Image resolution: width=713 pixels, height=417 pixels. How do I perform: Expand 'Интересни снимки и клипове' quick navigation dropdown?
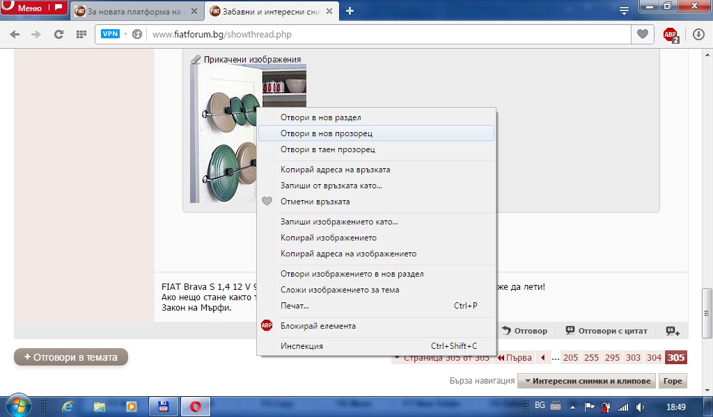[588, 381]
